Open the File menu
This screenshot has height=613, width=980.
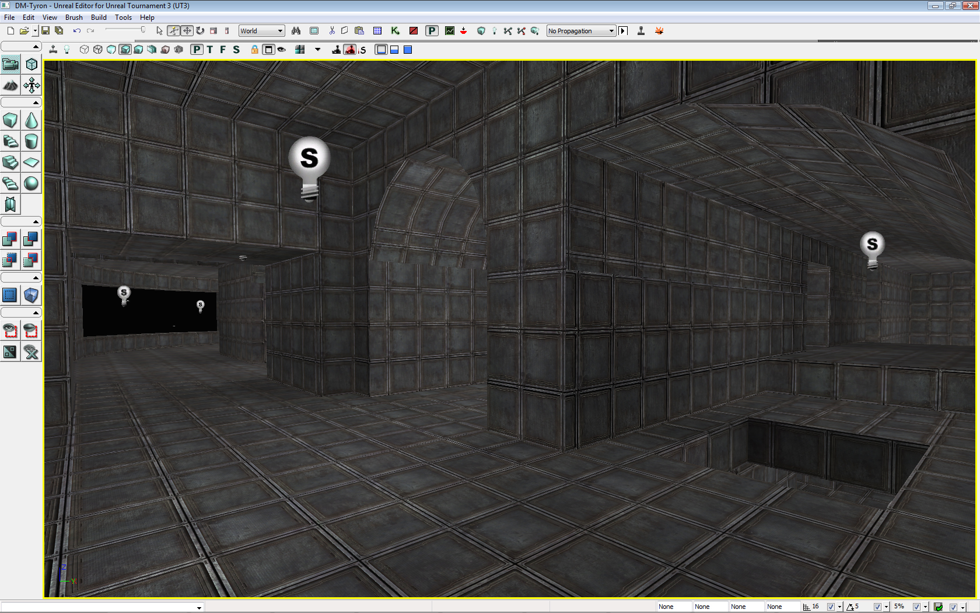[9, 18]
